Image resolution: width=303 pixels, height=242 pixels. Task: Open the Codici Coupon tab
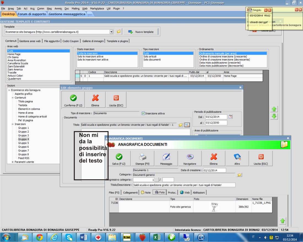coord(71,41)
